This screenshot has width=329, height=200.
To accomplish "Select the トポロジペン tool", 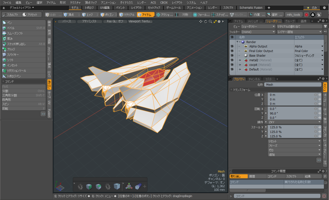I will tap(23, 76).
